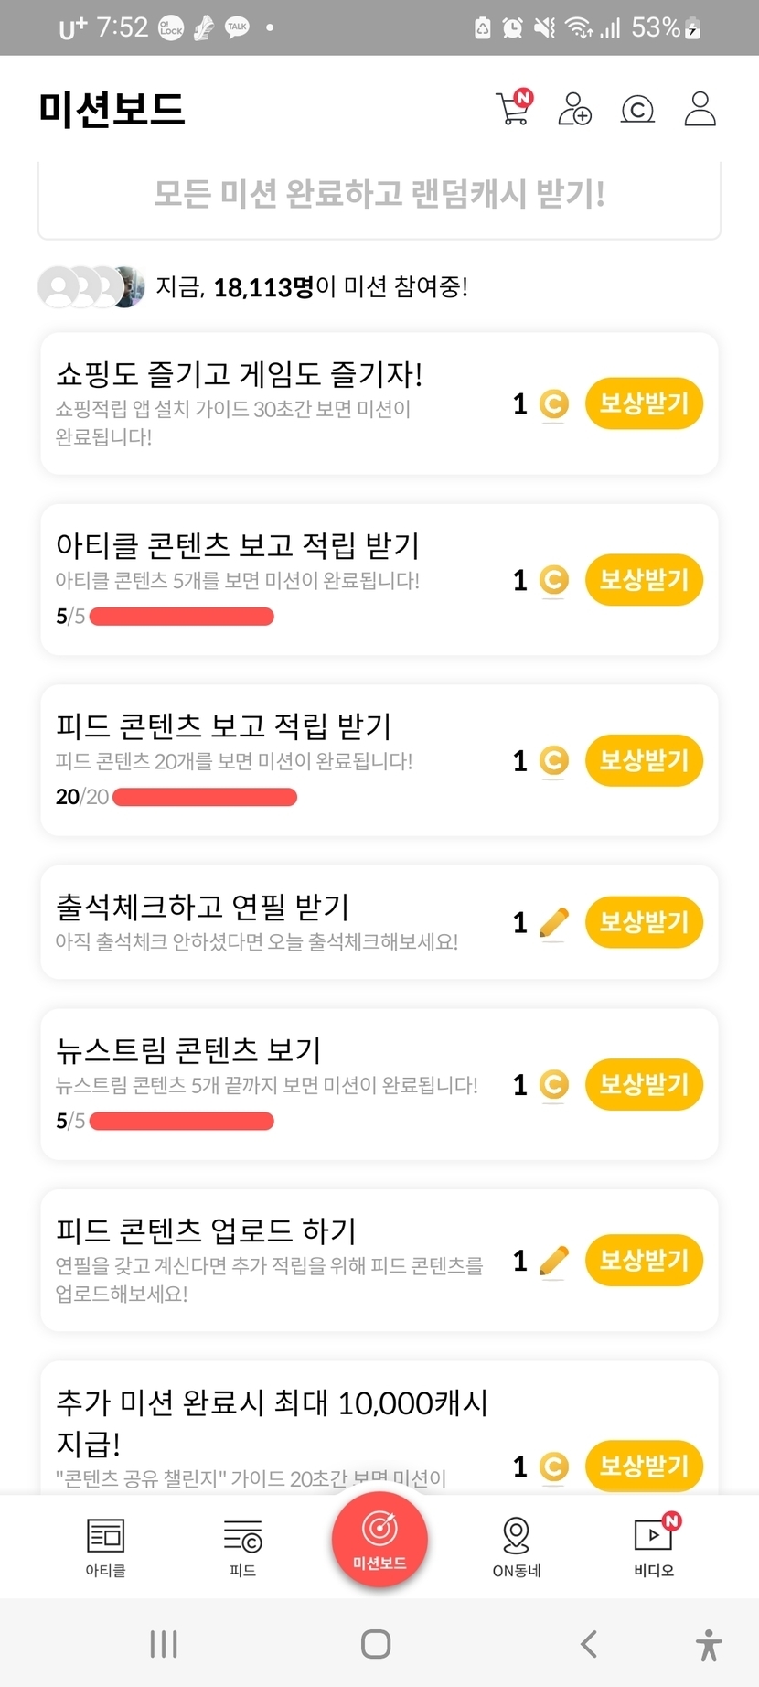759x1687 pixels.
Task: Claim reward for 아티클 콘텐츠 보고 적립 받기
Action: pos(644,580)
